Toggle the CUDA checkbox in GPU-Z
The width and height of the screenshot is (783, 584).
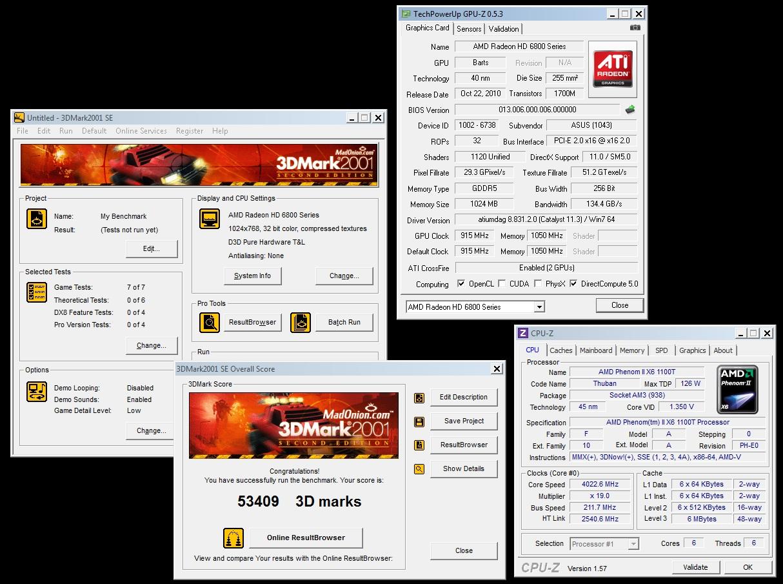point(501,284)
